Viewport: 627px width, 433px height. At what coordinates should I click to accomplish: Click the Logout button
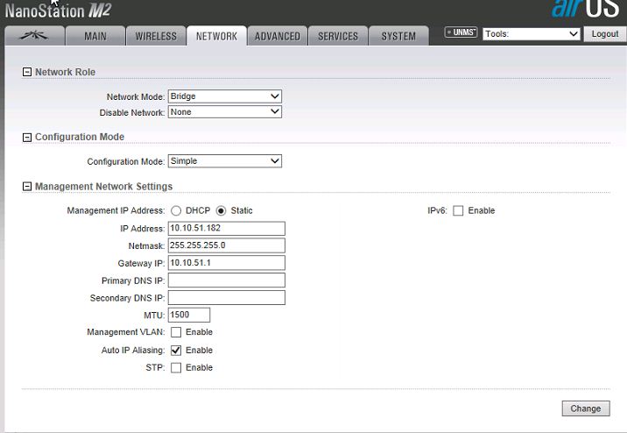pyautogui.click(x=605, y=34)
